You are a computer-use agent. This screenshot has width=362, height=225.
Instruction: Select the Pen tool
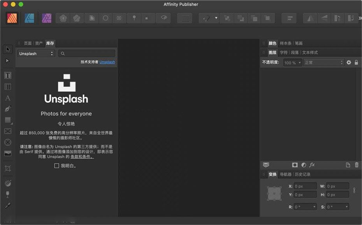pyautogui.click(x=8, y=109)
